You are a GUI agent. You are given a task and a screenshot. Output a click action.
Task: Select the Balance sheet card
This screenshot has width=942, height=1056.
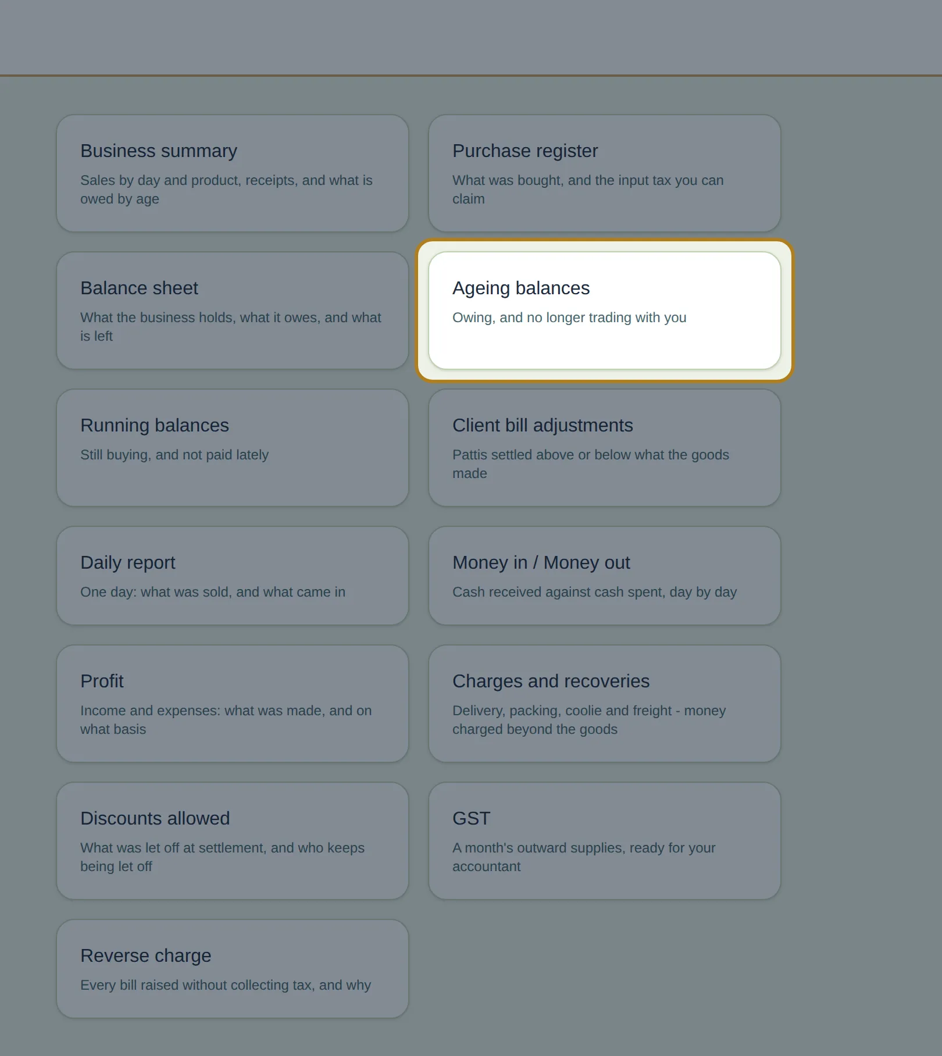[x=233, y=311]
